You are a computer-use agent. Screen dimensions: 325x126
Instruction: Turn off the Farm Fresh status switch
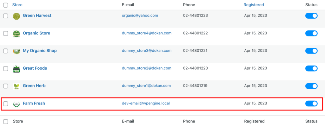point(311,104)
